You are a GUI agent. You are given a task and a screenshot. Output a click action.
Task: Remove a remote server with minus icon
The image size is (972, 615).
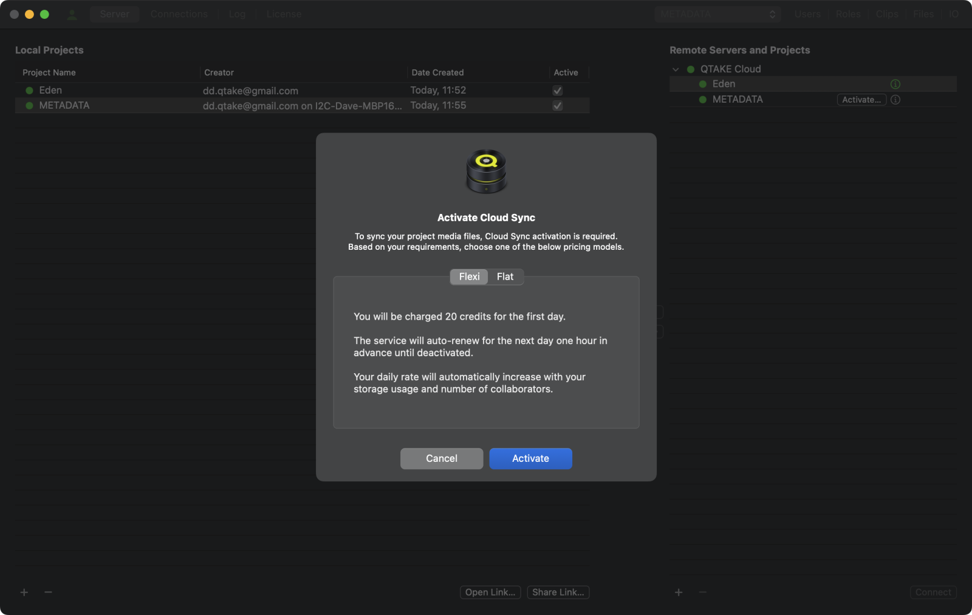click(x=702, y=592)
